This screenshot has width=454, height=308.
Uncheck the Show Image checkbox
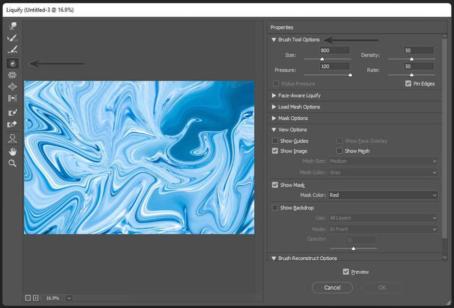[x=275, y=151]
